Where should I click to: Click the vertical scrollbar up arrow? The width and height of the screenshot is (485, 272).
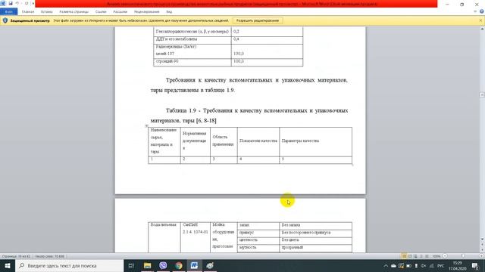point(482,29)
